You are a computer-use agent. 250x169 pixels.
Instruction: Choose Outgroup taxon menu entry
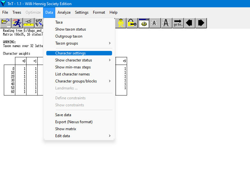point(79,36)
